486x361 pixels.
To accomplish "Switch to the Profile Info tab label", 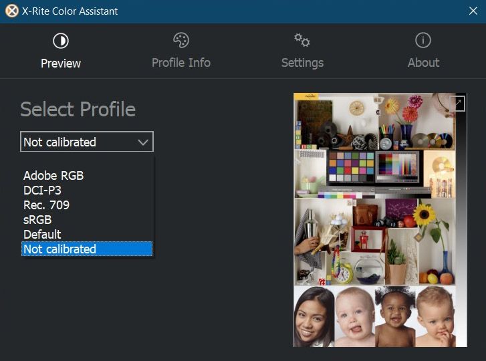I will coord(181,63).
